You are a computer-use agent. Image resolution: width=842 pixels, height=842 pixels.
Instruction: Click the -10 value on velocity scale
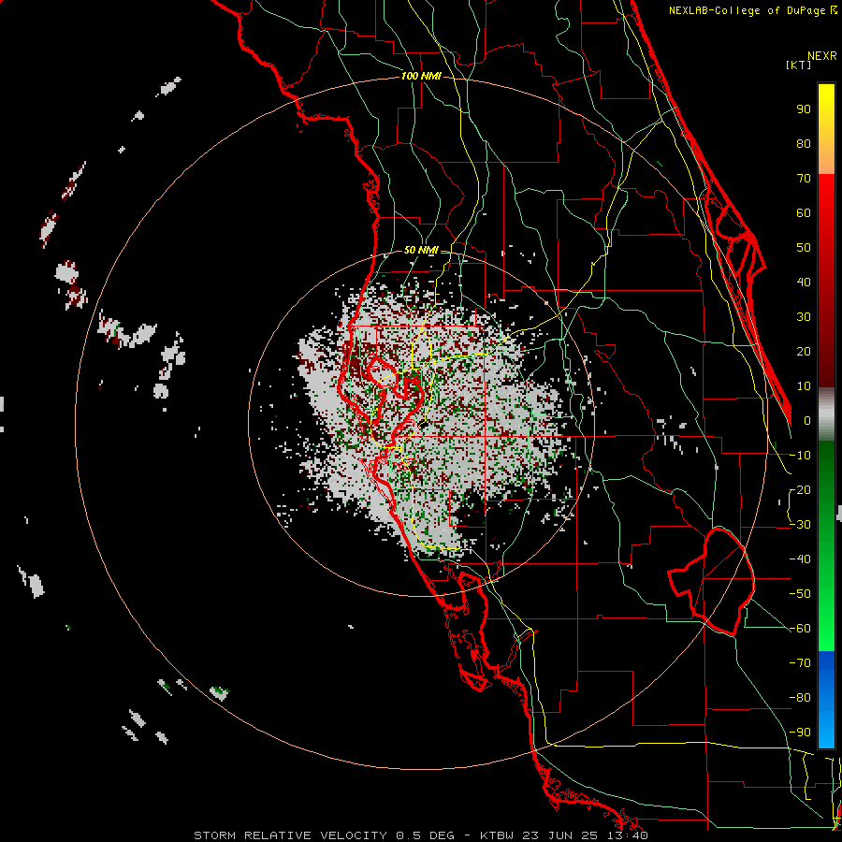(801, 456)
